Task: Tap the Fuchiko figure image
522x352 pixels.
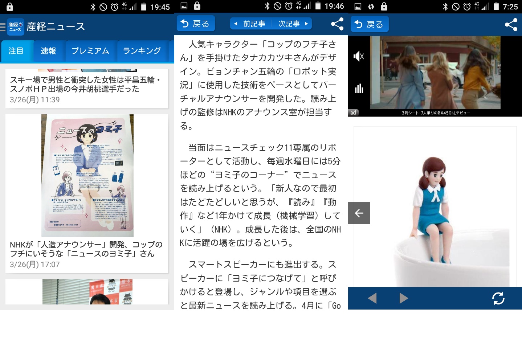Action: click(435, 207)
